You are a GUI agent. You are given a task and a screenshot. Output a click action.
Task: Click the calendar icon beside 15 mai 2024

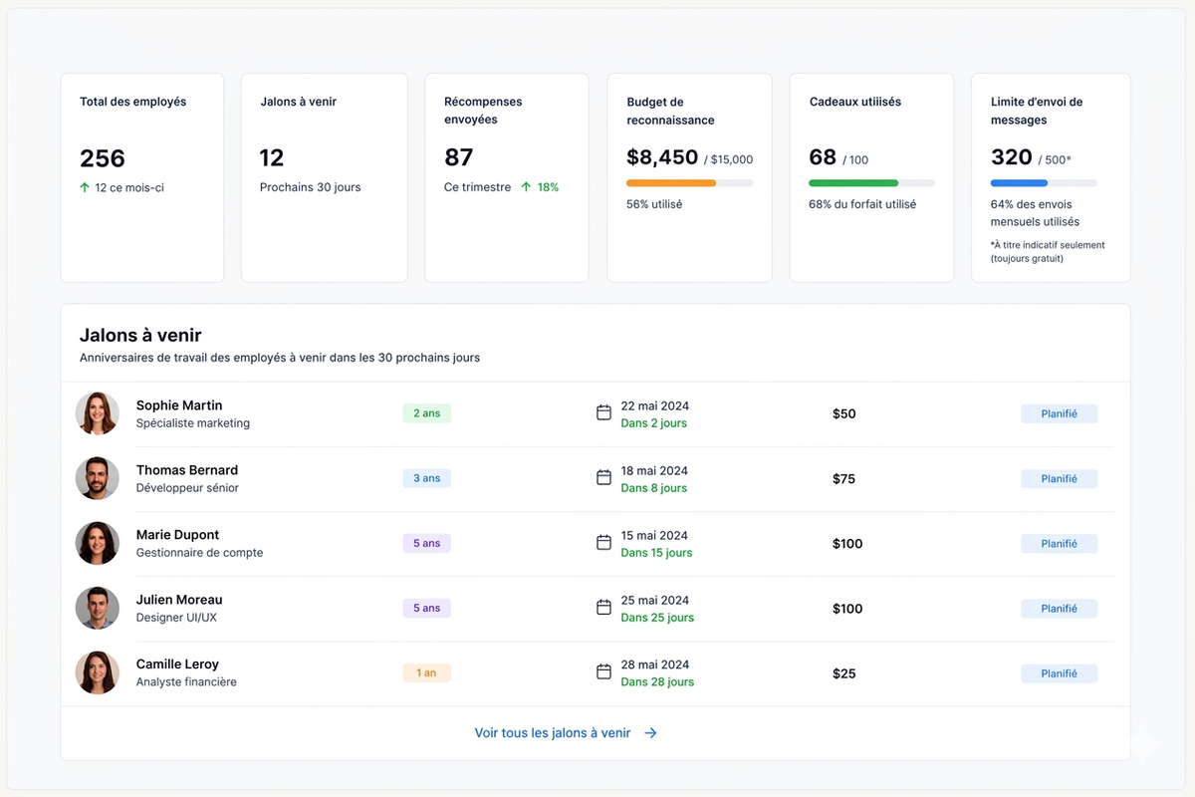[x=603, y=542]
